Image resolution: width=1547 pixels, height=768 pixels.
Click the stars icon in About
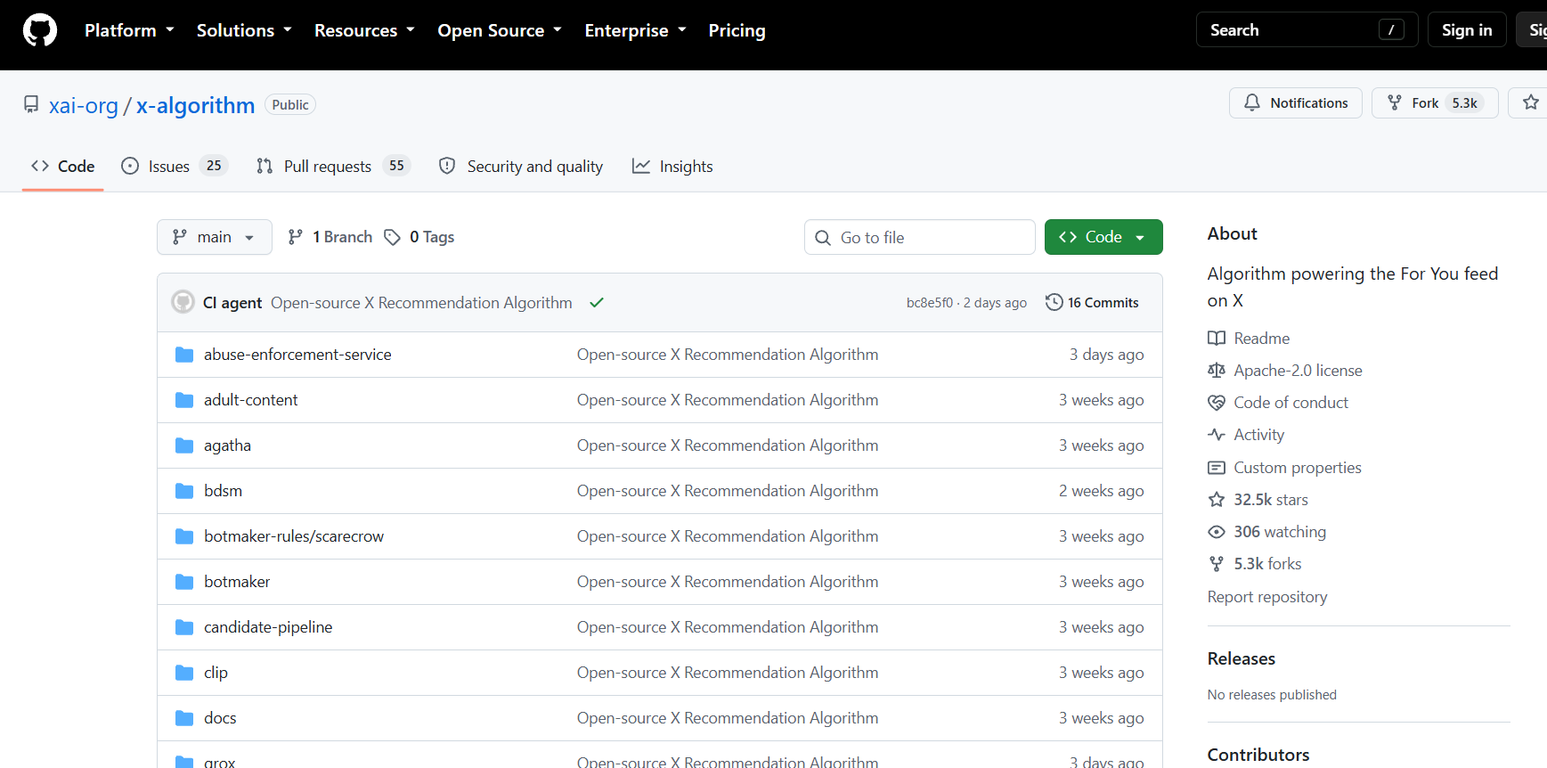[x=1217, y=500]
